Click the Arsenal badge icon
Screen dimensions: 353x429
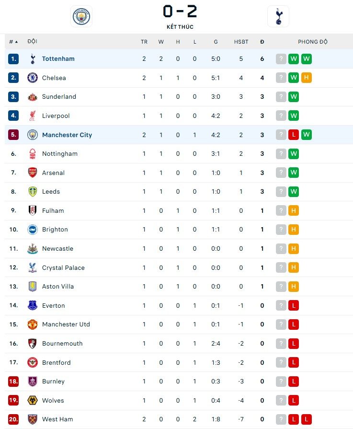pos(33,173)
